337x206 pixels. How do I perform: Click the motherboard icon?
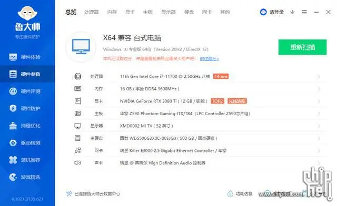78,114
